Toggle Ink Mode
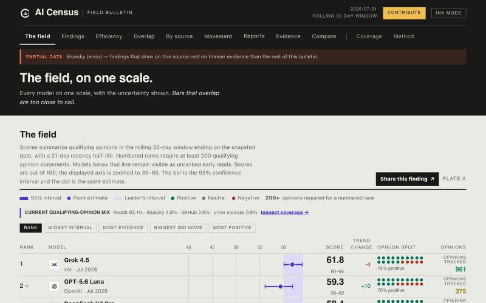Viewport: 486px width, 303px height. [448, 13]
